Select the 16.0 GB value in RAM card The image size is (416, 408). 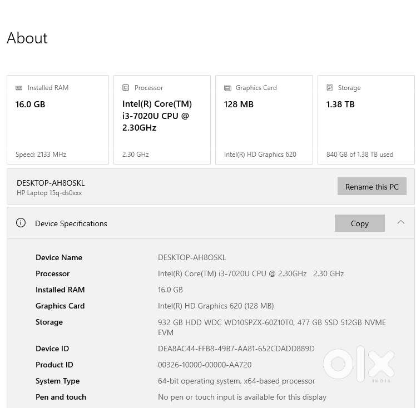pyautogui.click(x=31, y=104)
